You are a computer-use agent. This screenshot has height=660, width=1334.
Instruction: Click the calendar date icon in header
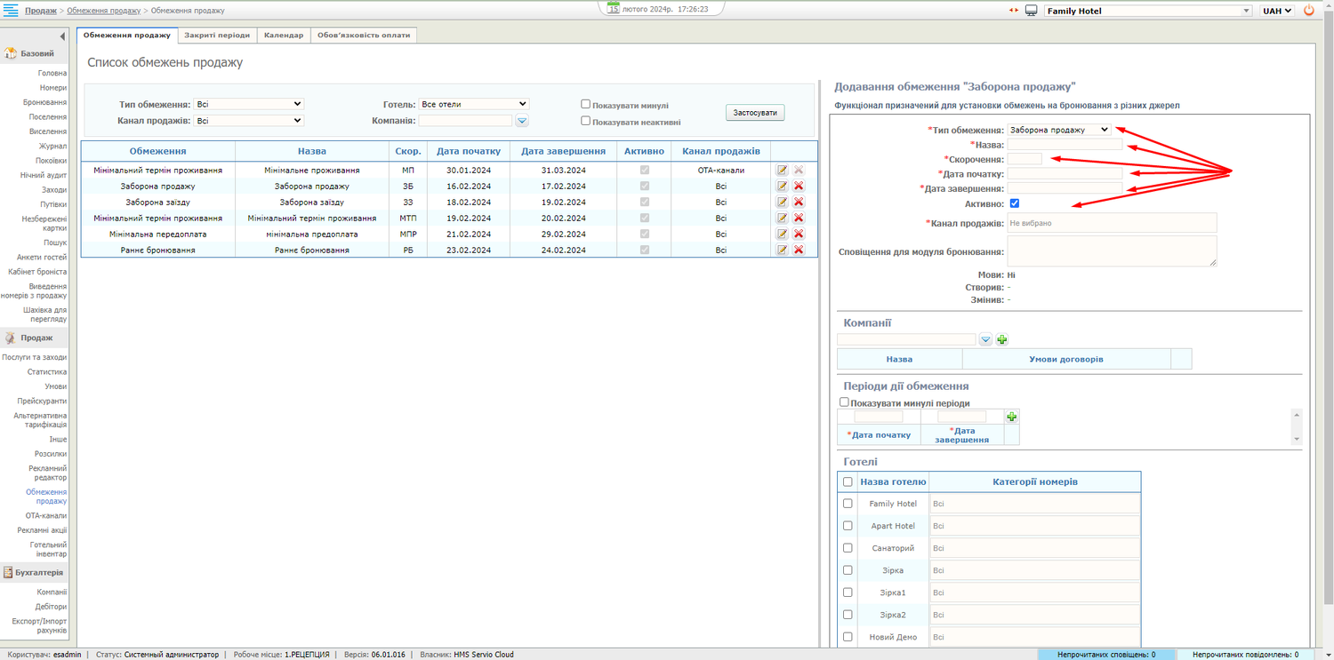(613, 8)
